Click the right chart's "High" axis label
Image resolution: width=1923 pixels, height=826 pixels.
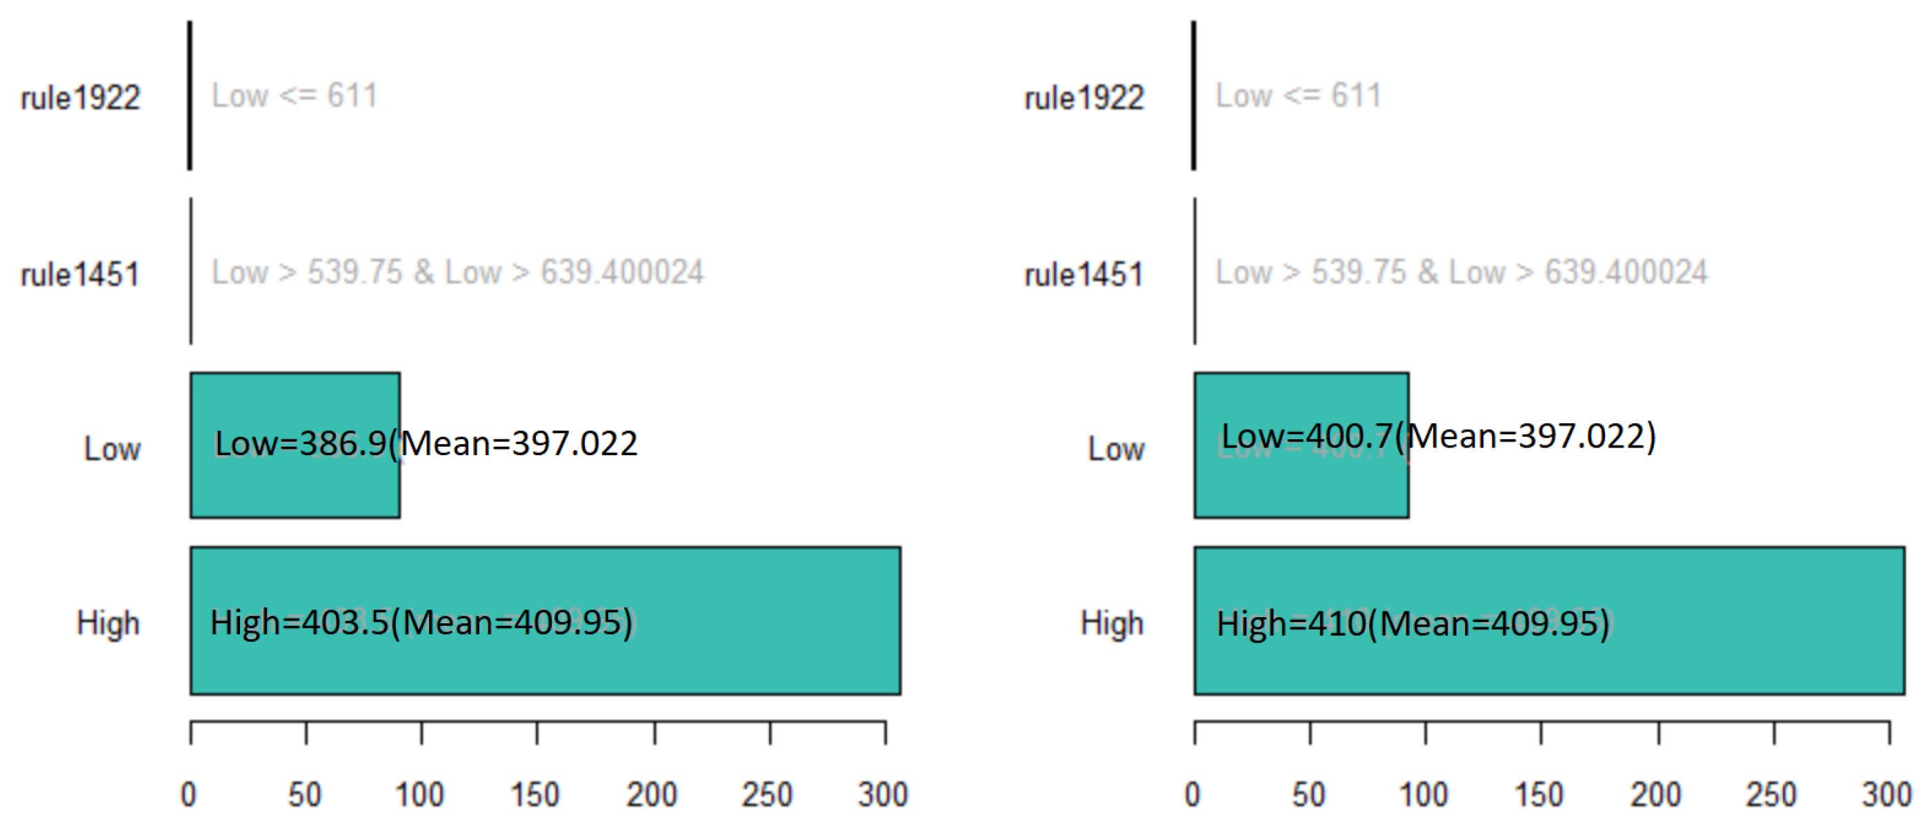pyautogui.click(x=1113, y=623)
